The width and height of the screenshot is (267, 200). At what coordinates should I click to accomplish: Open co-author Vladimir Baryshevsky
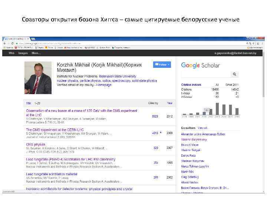(194, 140)
